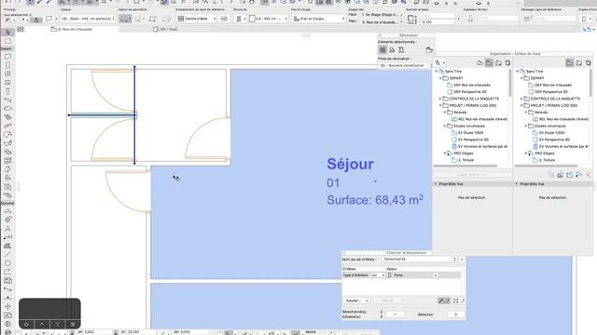Collapse left Propriétés Vue section
Viewport: 597px width, 335px height.
(x=436, y=184)
